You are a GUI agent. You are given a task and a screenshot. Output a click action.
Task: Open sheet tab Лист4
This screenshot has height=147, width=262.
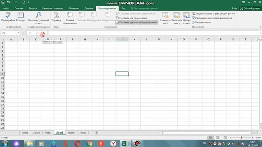coord(48,133)
